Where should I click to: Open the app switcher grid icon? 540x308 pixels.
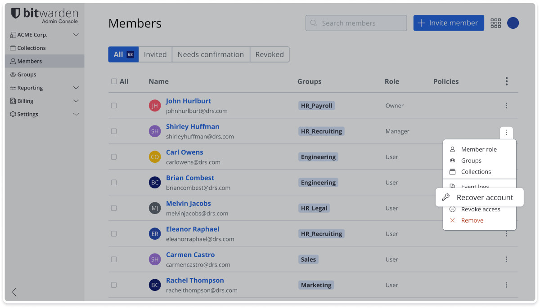point(495,23)
